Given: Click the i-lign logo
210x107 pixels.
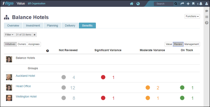Looking at the screenshot, I should click(x=8, y=4).
